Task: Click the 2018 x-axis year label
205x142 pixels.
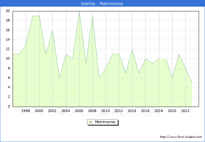Action: coord(159,111)
